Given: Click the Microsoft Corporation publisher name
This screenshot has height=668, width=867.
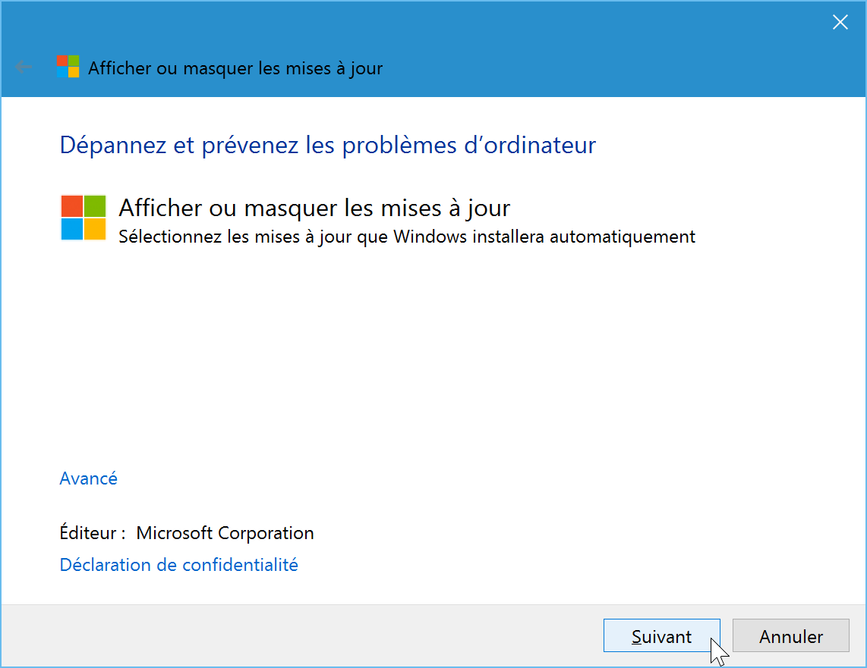Looking at the screenshot, I should 225,533.
